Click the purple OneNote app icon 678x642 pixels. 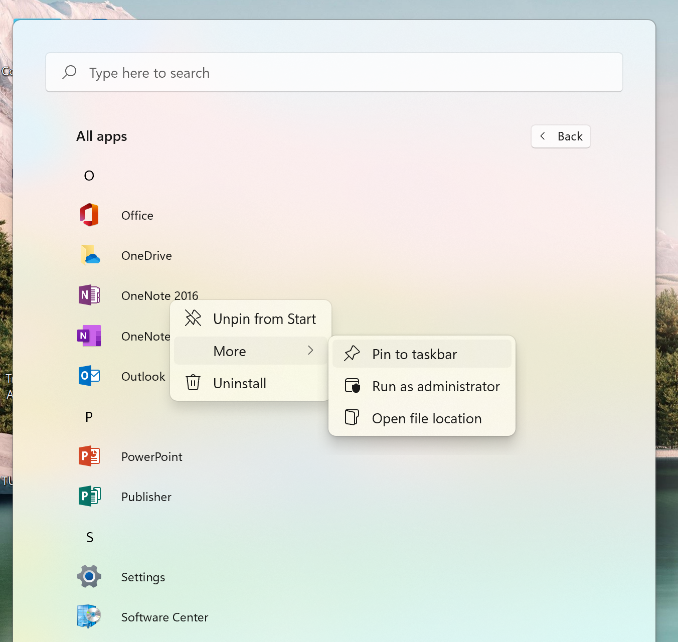(89, 336)
